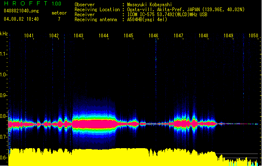This screenshot has height=166, width=262.
Task: Click the 1049 time marker
Action: click(x=228, y=36)
